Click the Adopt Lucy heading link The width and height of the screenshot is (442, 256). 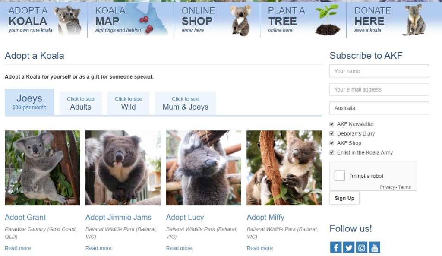coord(185,218)
